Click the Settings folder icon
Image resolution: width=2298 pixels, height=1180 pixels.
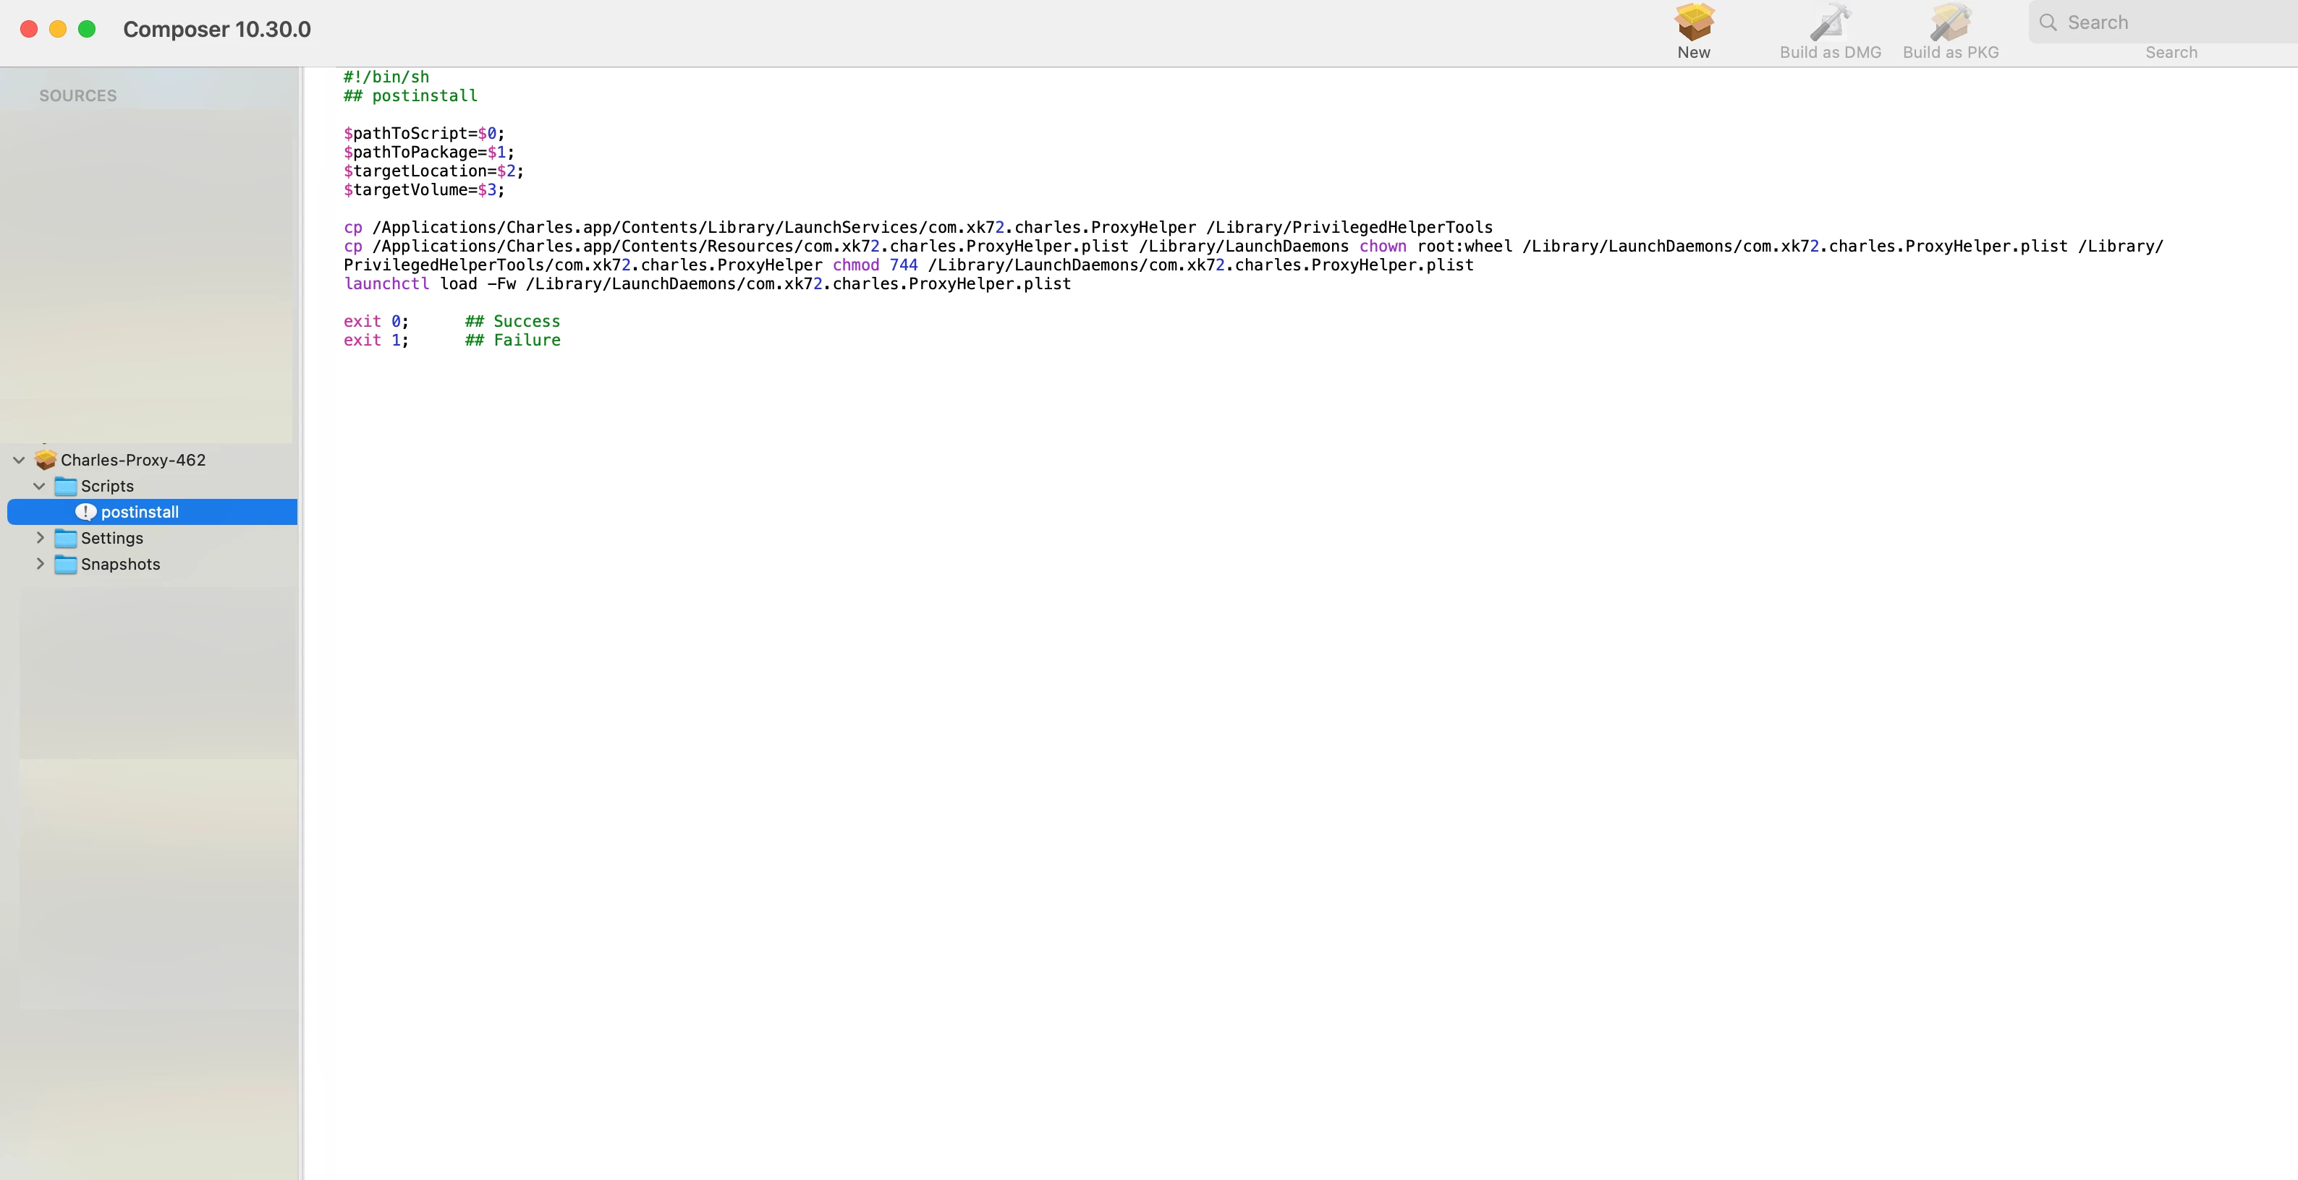tap(65, 539)
